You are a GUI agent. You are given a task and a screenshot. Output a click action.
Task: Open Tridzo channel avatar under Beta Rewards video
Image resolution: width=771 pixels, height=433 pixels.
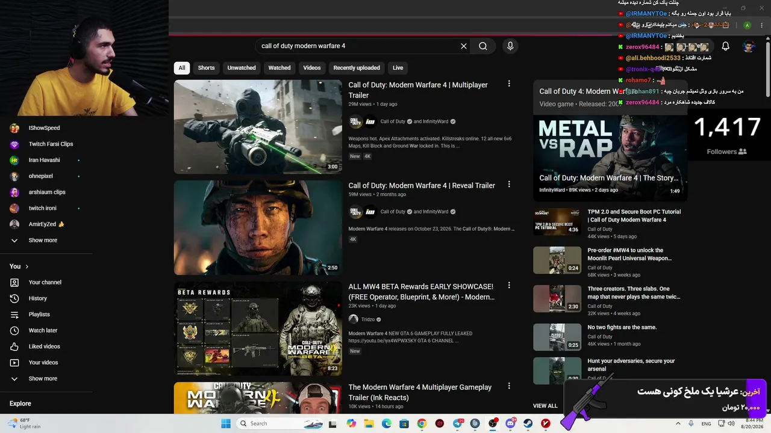(x=354, y=319)
